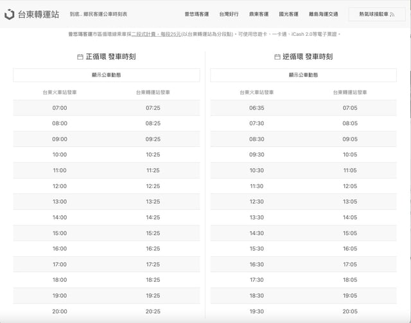Click the underlined 二段式計費,每段25元 text
Viewport: 411px width, 323px height.
(x=156, y=33)
